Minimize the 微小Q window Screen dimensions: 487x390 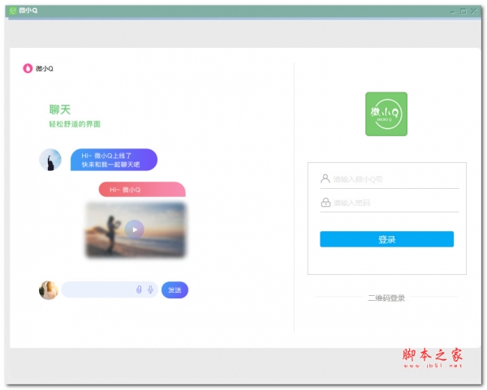453,12
